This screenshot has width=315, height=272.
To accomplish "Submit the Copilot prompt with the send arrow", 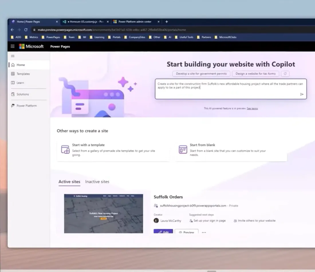I will click(302, 94).
